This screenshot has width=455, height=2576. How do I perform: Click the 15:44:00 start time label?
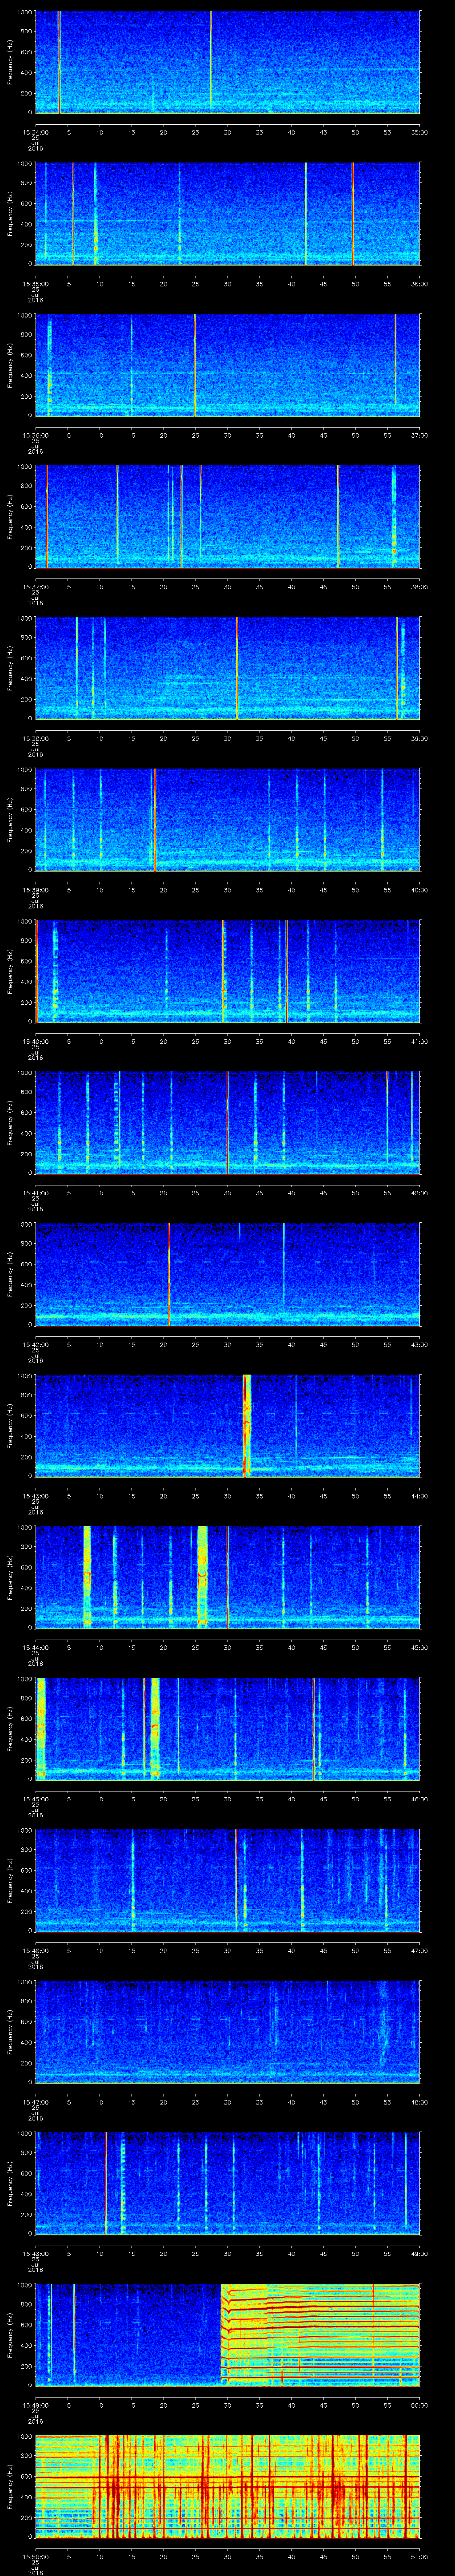pos(35,1647)
